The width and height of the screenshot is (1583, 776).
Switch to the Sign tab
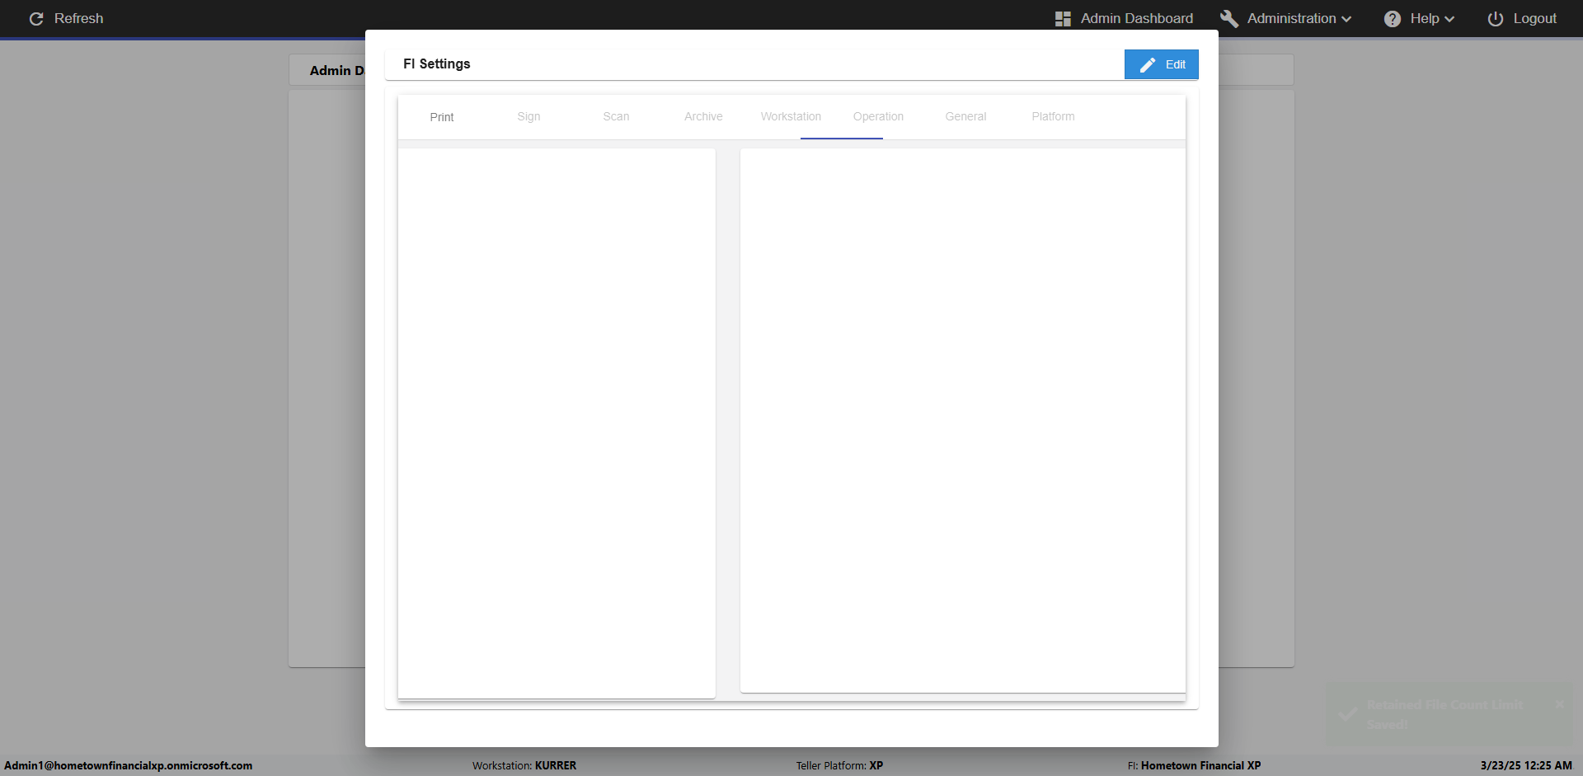point(528,117)
